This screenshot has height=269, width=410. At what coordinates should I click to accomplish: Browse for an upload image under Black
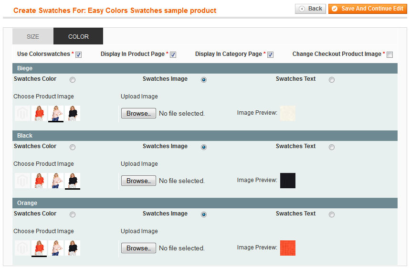pyautogui.click(x=138, y=181)
